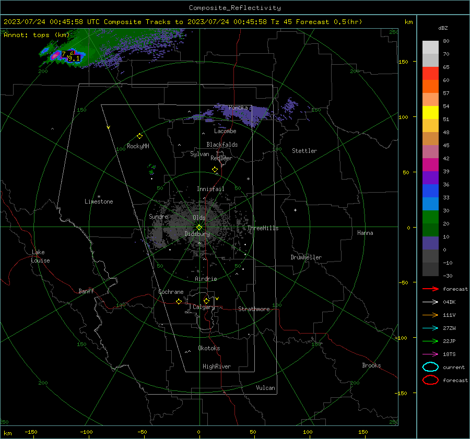Click the green 22JP track arrow
The image size is (470, 439).
coord(430,341)
